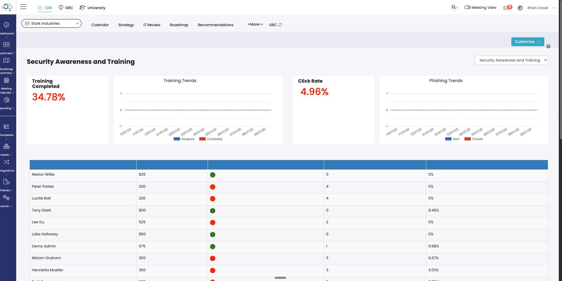Viewport: 562px width, 281px height.
Task: Open the hamburger menu icon
Action: 23,7
